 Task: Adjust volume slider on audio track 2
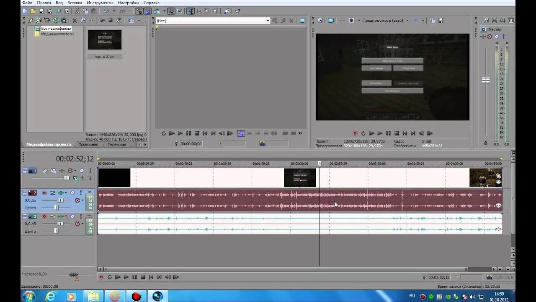[60, 200]
